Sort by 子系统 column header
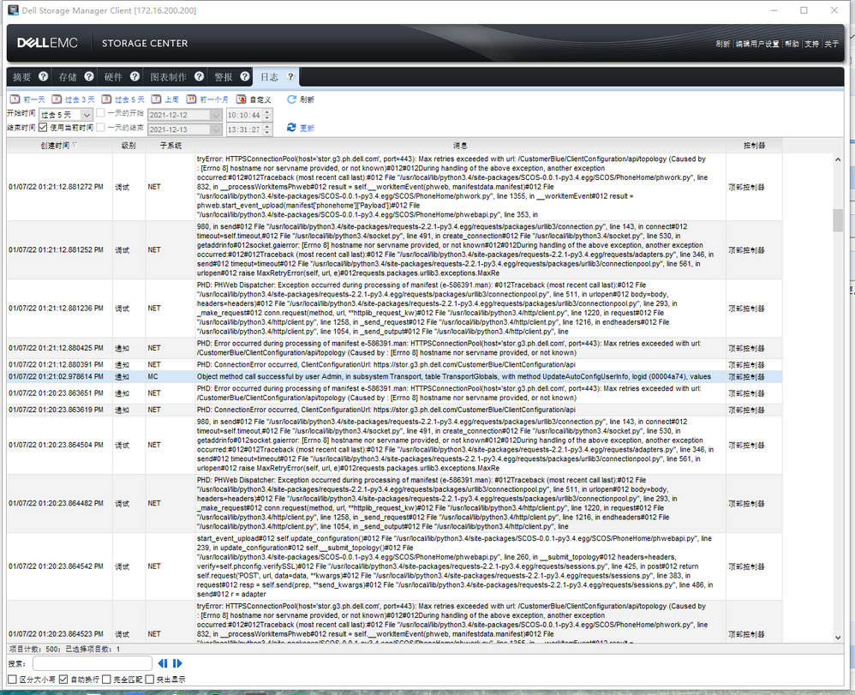 point(170,145)
